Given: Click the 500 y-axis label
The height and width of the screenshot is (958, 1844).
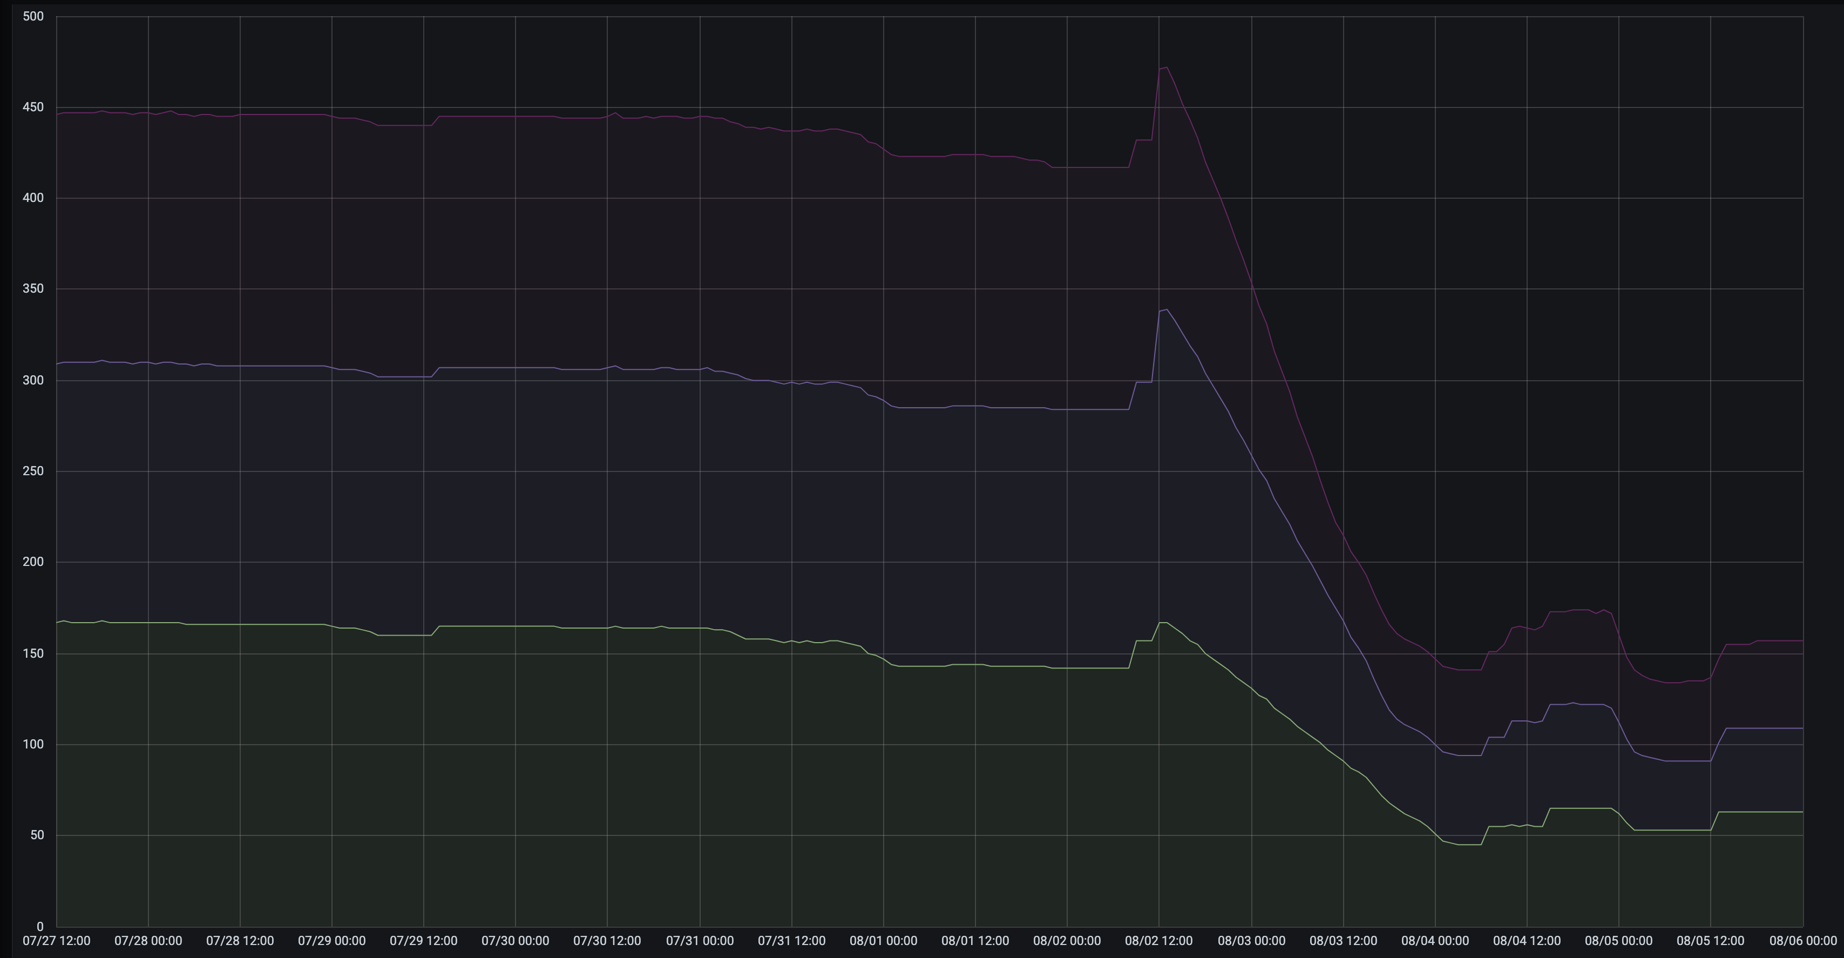Looking at the screenshot, I should 33,16.
